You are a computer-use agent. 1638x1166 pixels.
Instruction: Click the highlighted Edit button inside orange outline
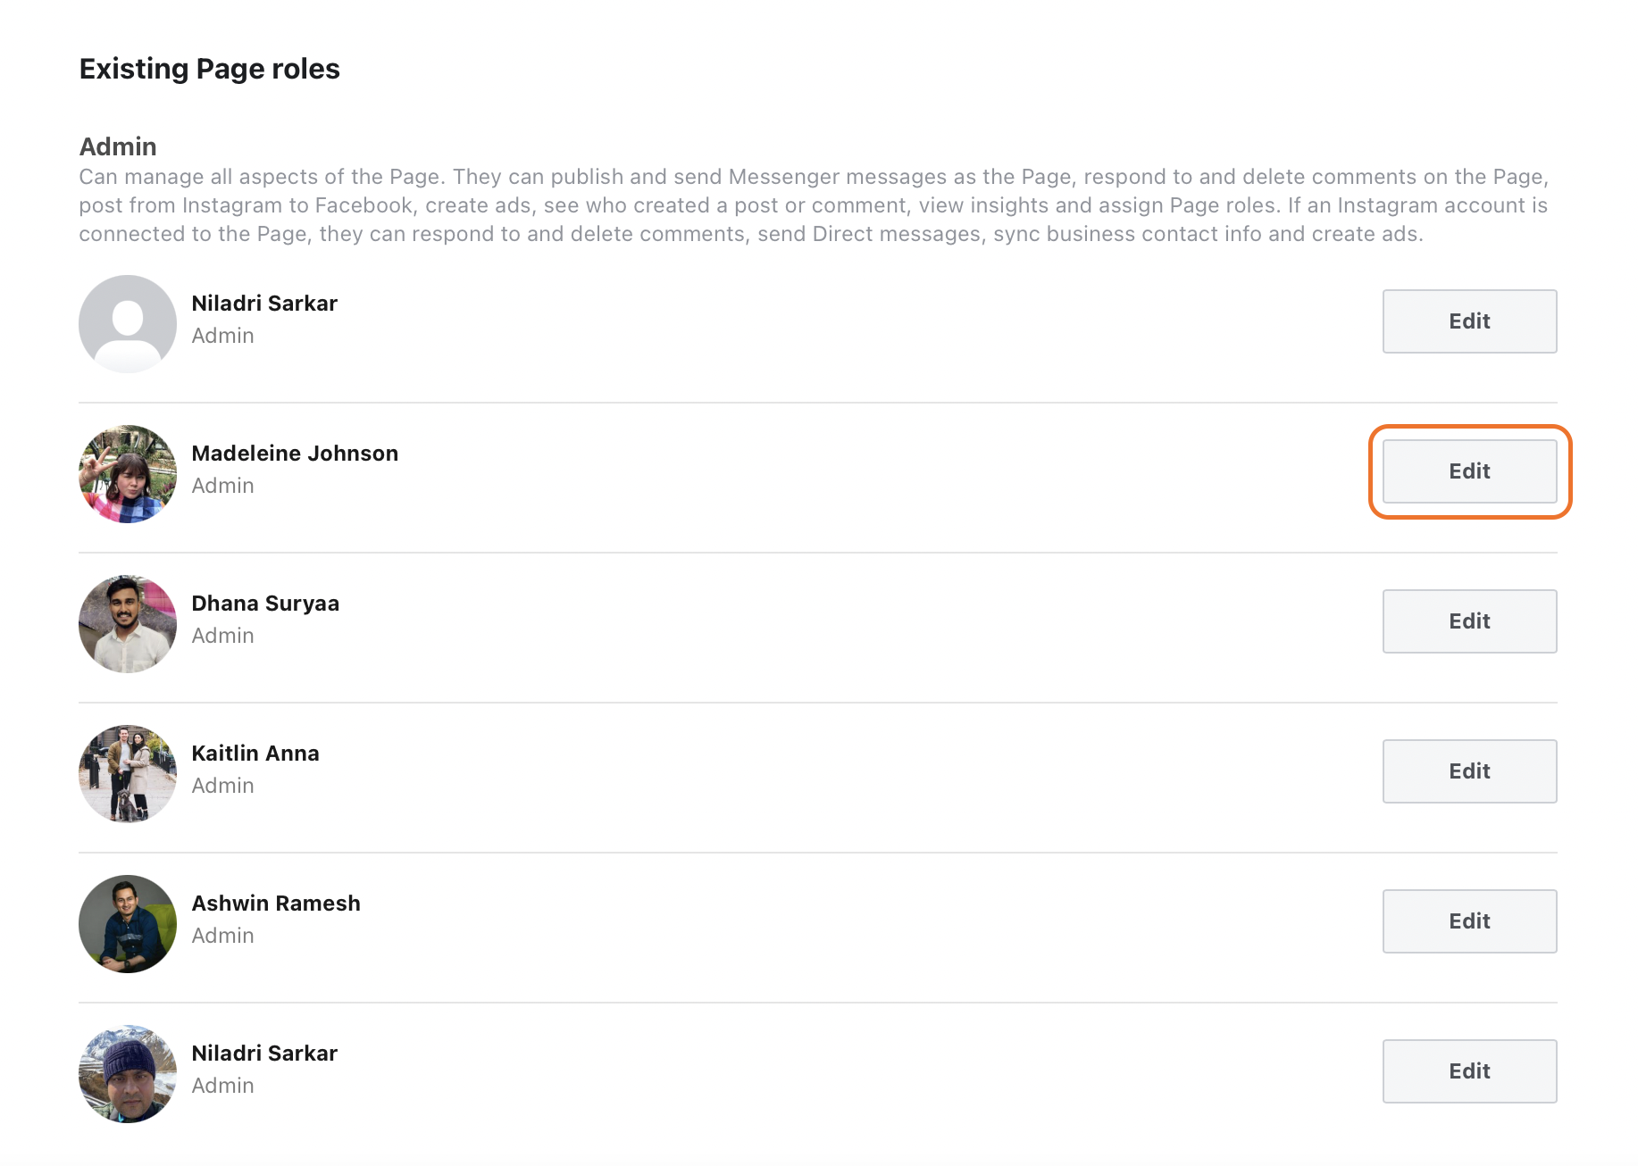point(1468,471)
